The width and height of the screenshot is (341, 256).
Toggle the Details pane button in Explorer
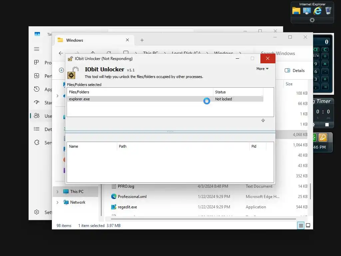[294, 70]
